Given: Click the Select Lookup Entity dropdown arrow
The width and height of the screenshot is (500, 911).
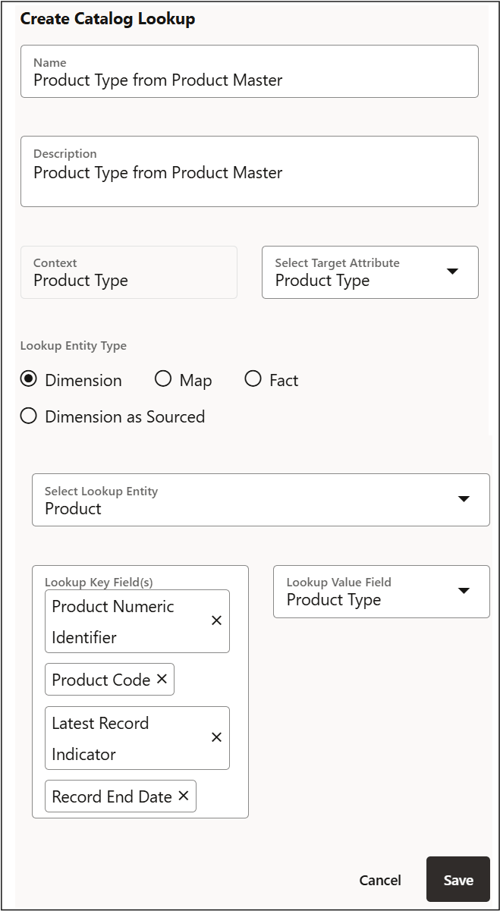Looking at the screenshot, I should [464, 499].
